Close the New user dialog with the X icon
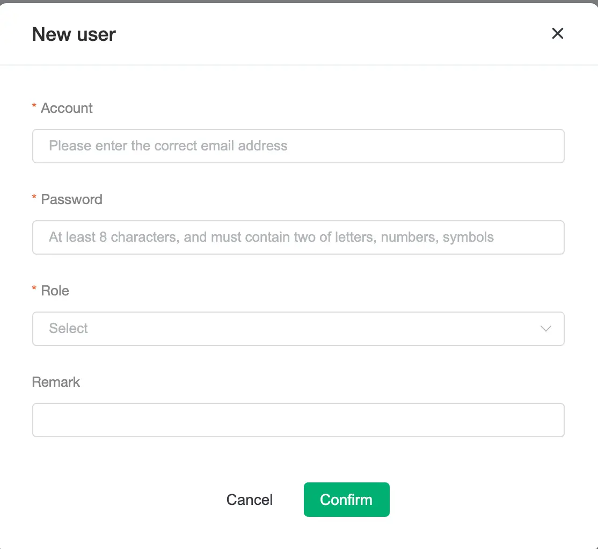The height and width of the screenshot is (549, 598). tap(558, 33)
